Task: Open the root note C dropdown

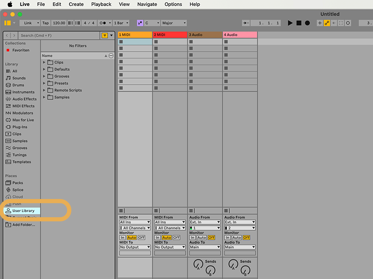Action: click(x=152, y=23)
